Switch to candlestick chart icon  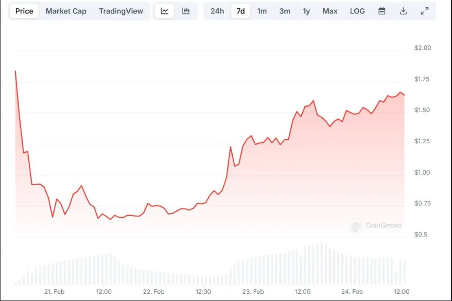(185, 11)
